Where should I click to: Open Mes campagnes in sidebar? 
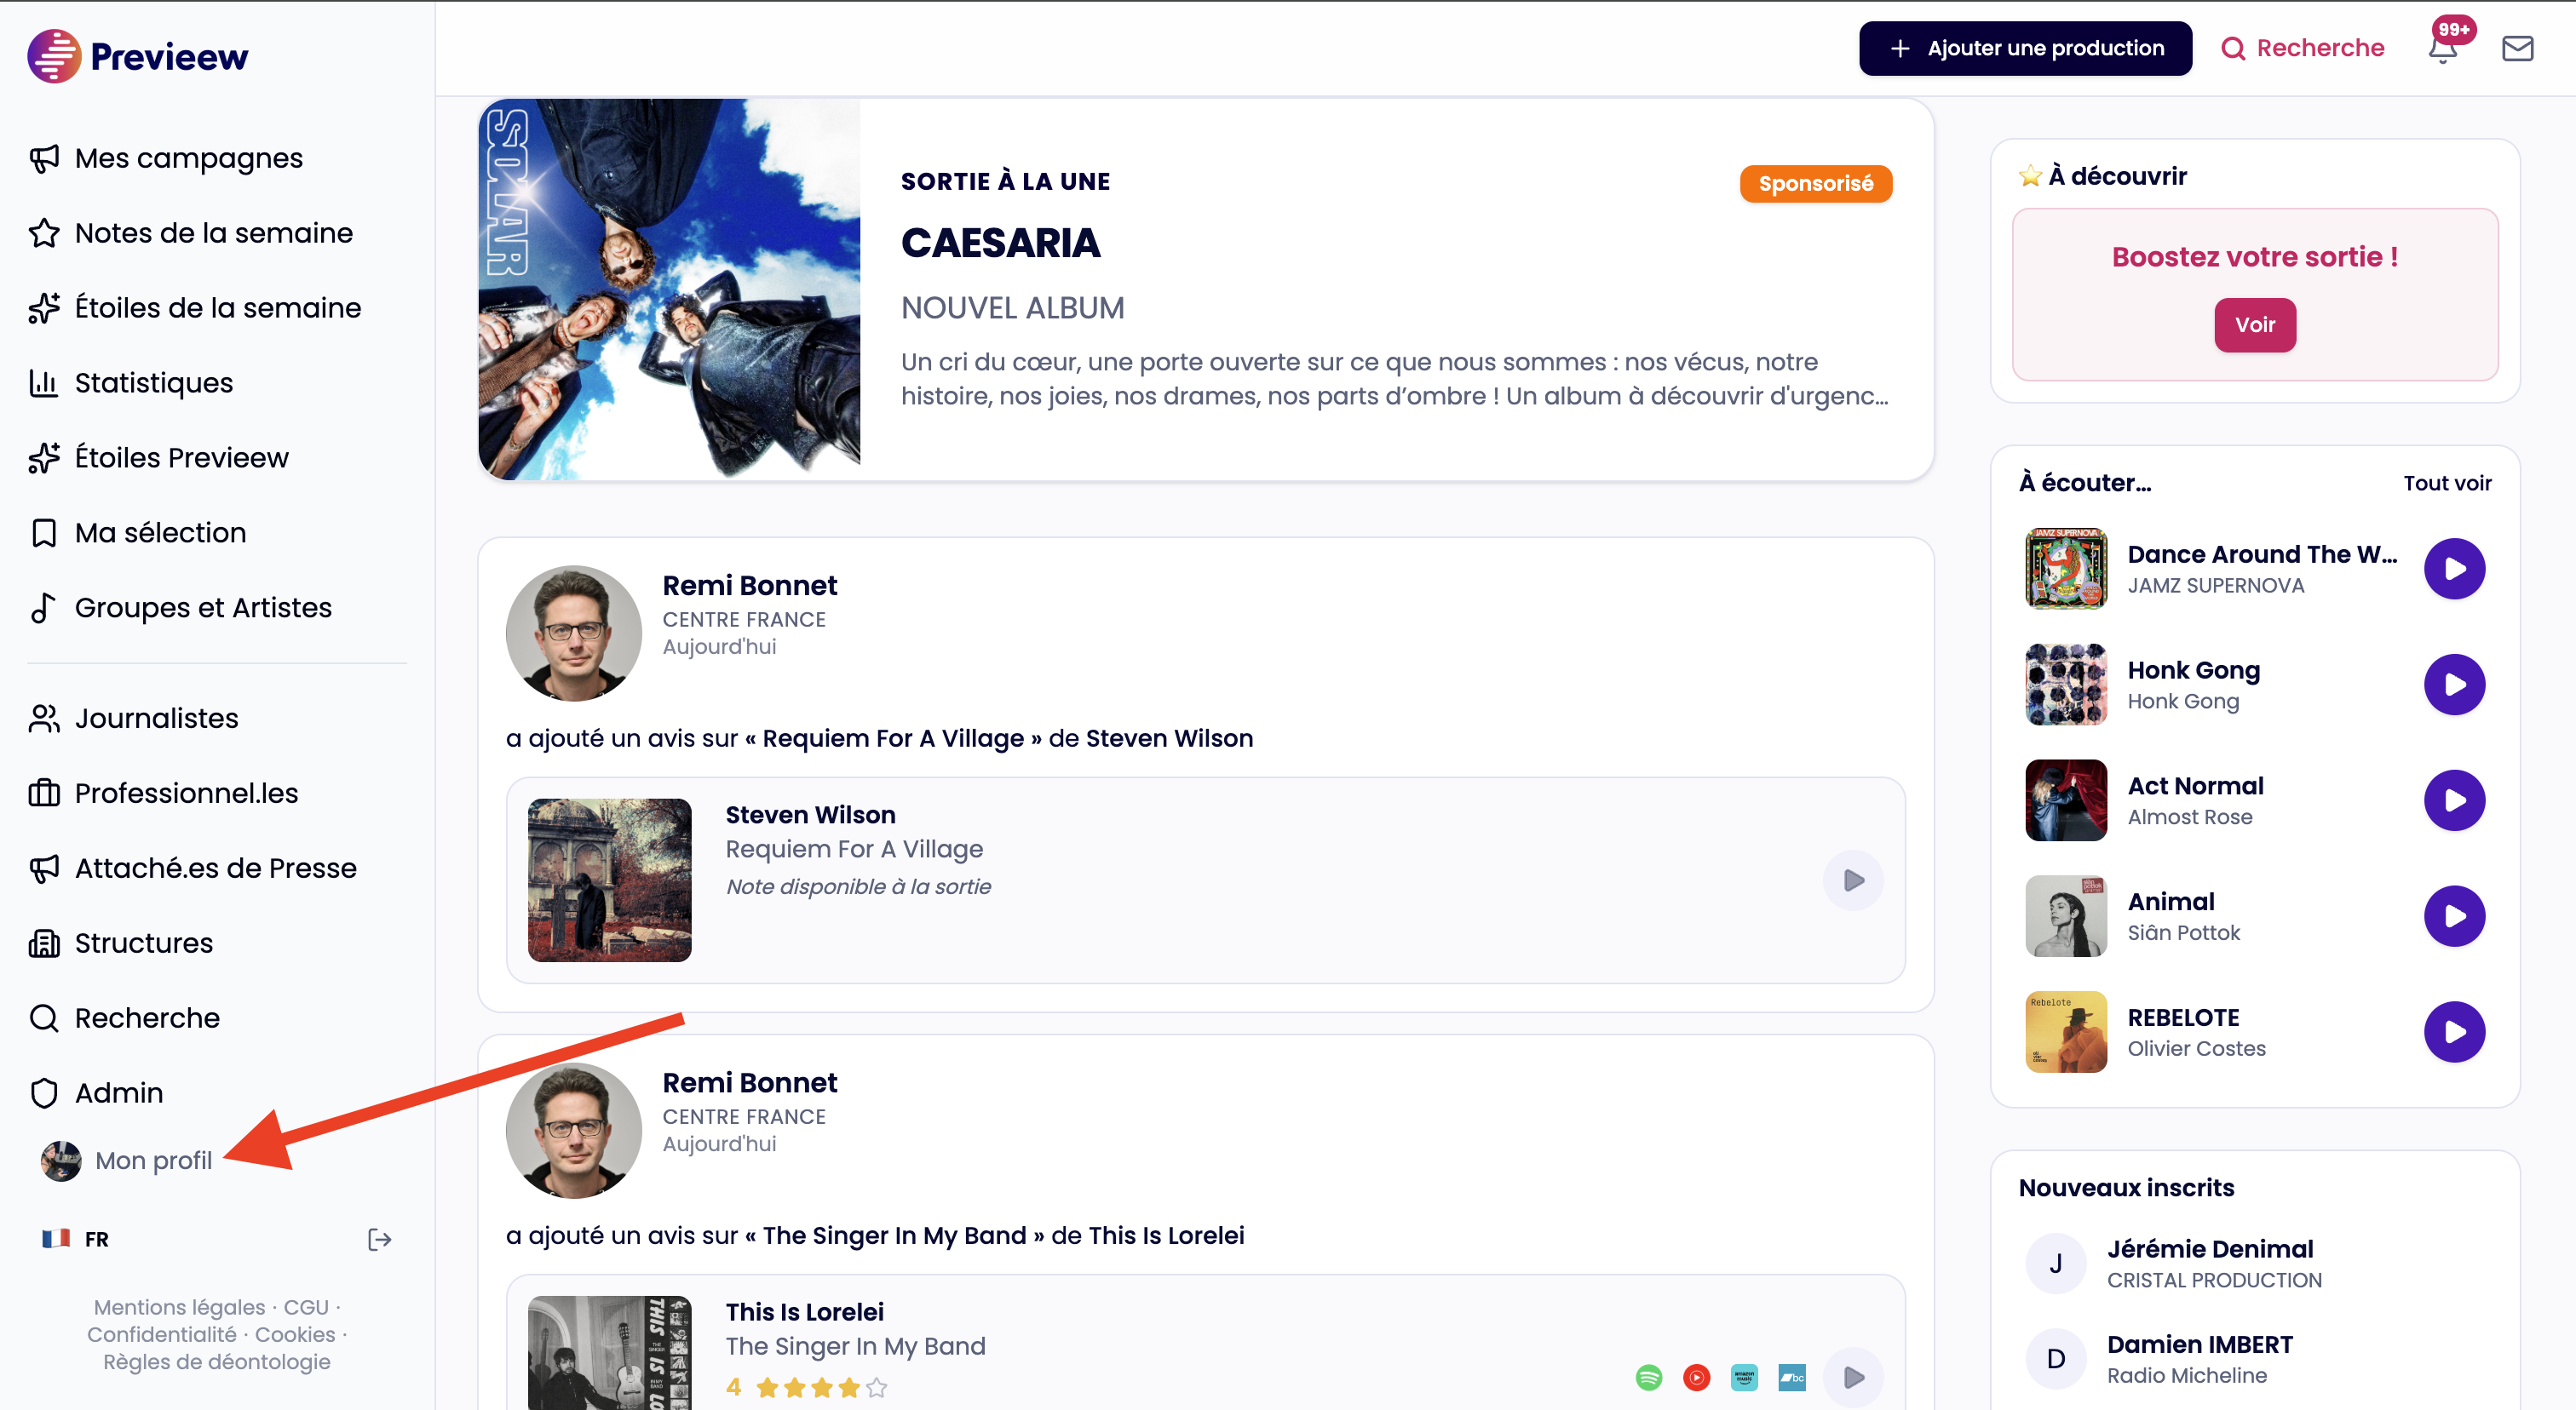point(188,158)
